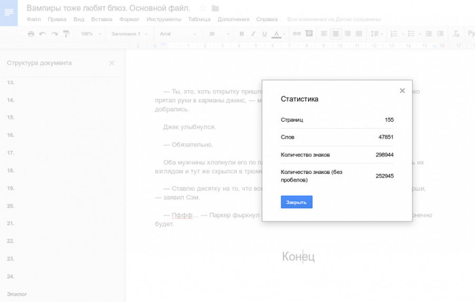This screenshot has width=475, height=302.
Task: Open the Вставка menu
Action: coord(102,20)
